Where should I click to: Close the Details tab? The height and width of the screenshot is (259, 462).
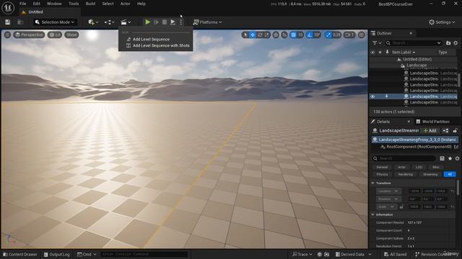[409, 122]
